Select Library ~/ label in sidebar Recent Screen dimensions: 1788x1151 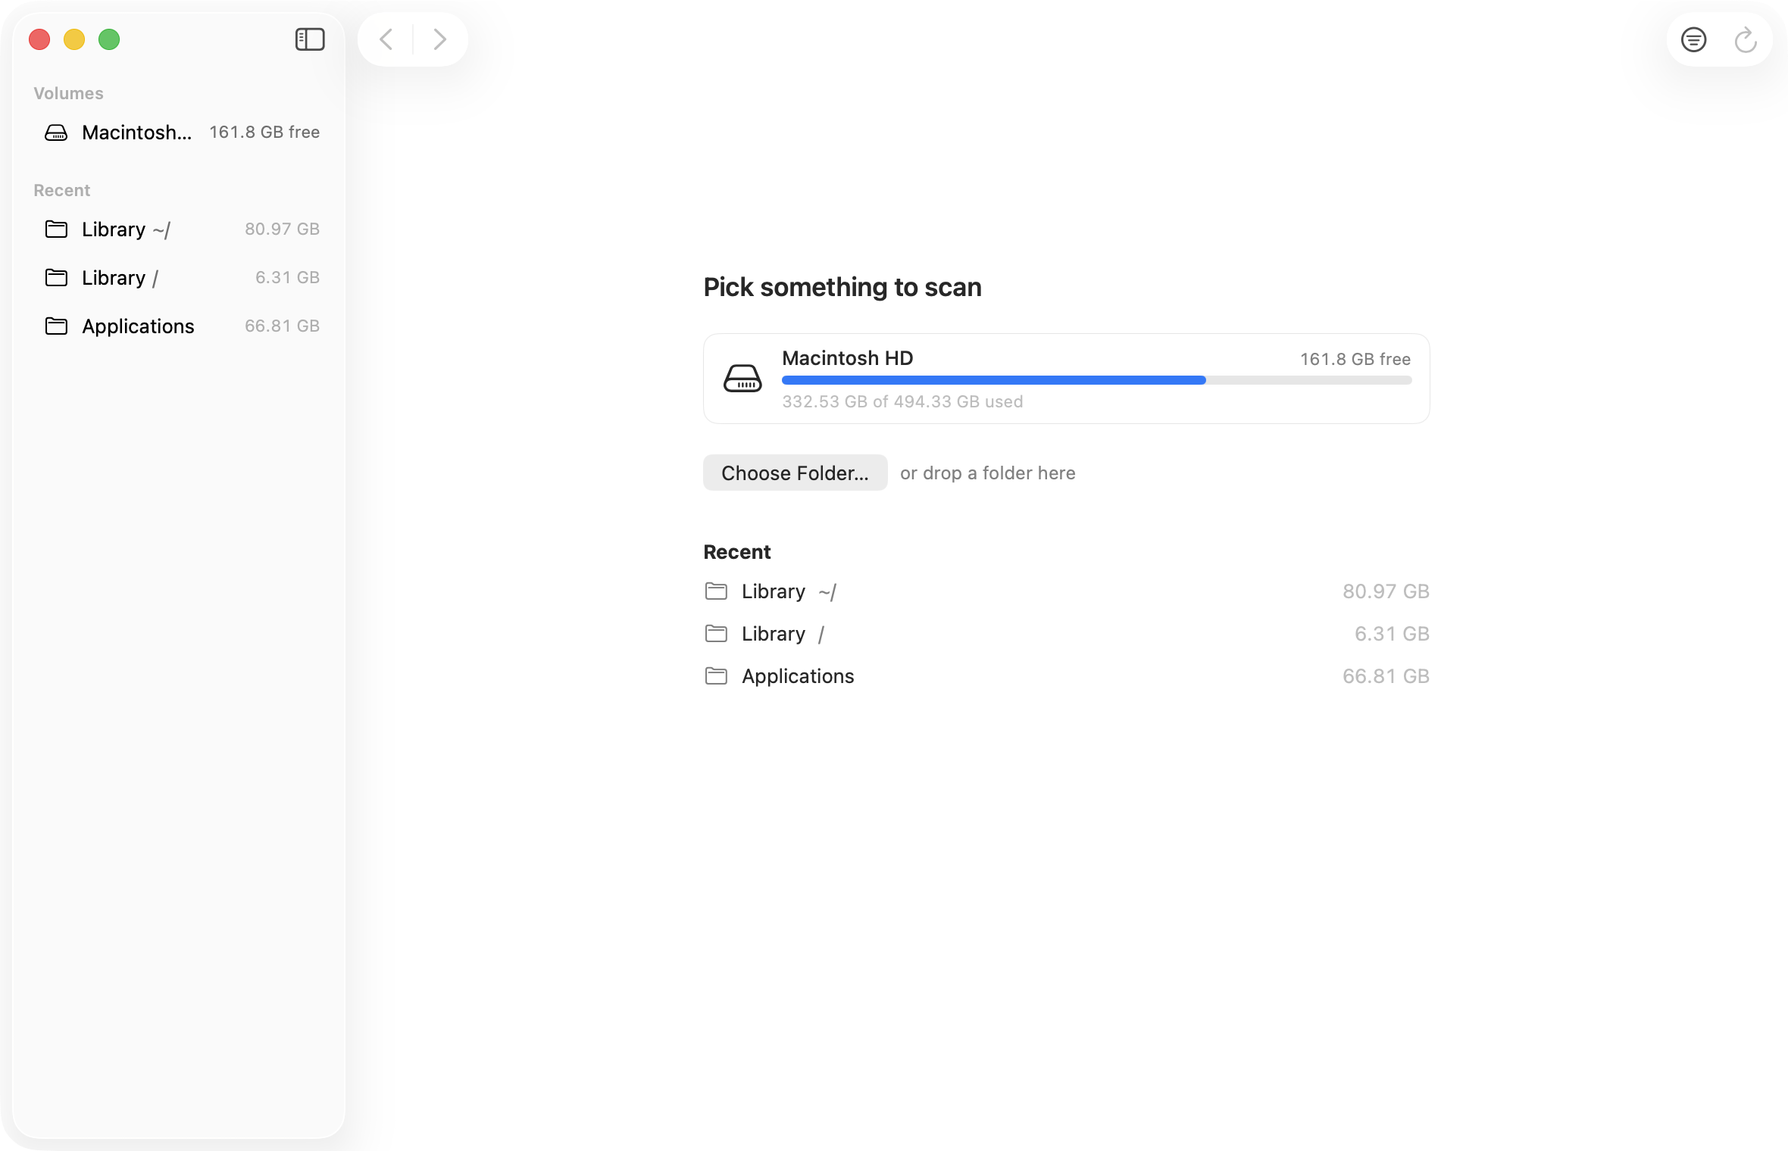[x=126, y=229]
